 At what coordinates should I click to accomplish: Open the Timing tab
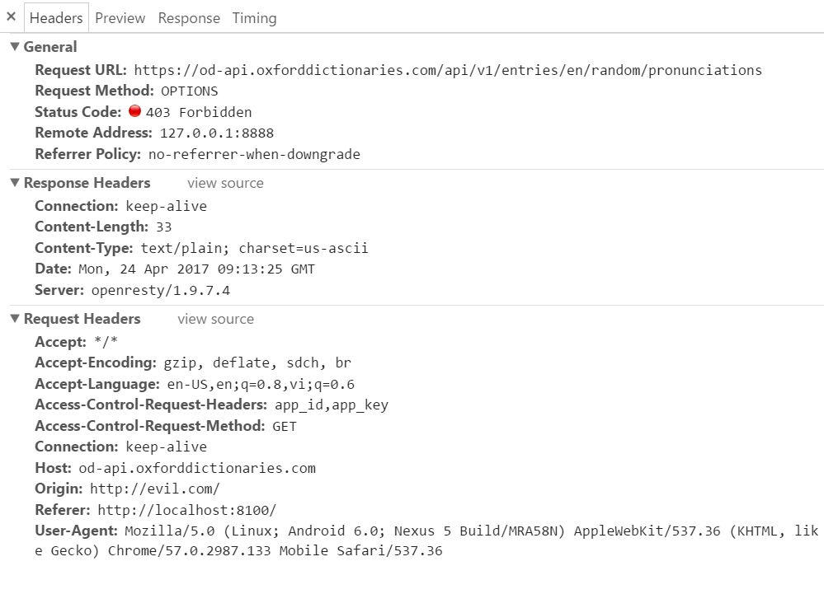254,18
